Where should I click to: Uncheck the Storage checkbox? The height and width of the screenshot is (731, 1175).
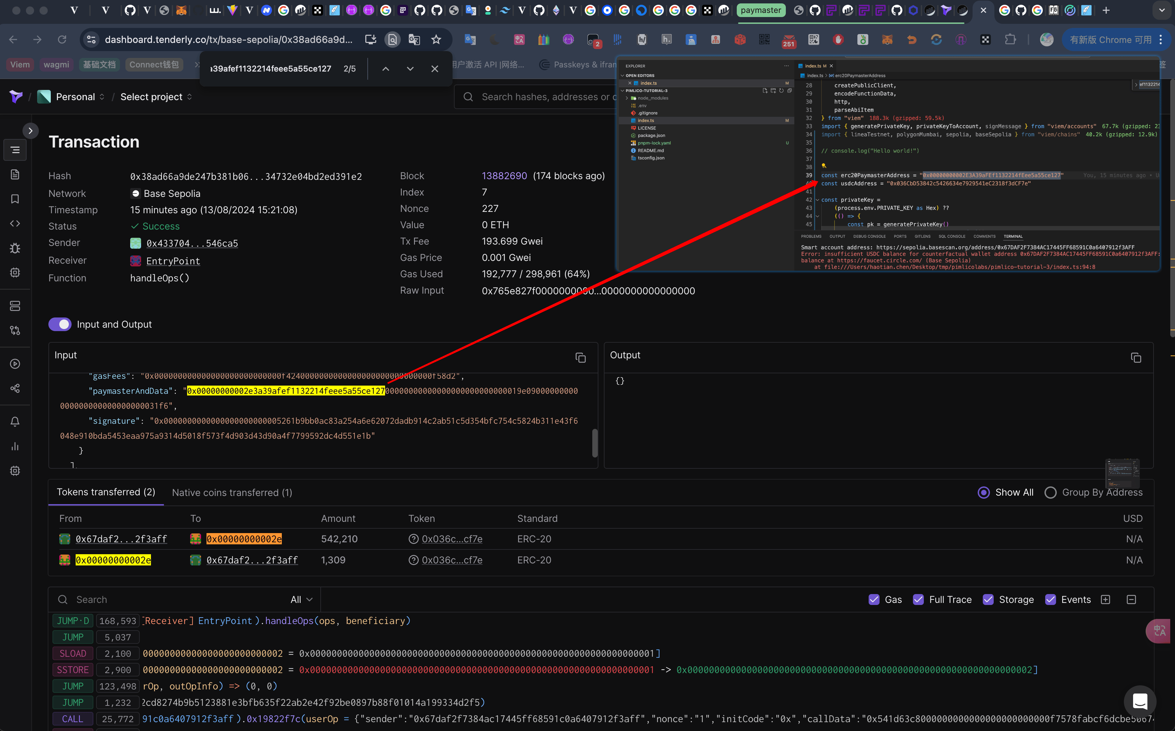tap(988, 600)
